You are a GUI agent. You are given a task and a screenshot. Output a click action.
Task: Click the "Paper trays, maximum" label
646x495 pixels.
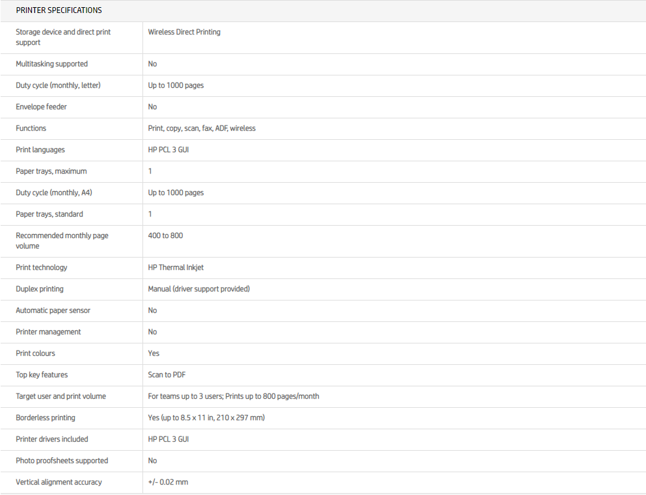point(51,171)
